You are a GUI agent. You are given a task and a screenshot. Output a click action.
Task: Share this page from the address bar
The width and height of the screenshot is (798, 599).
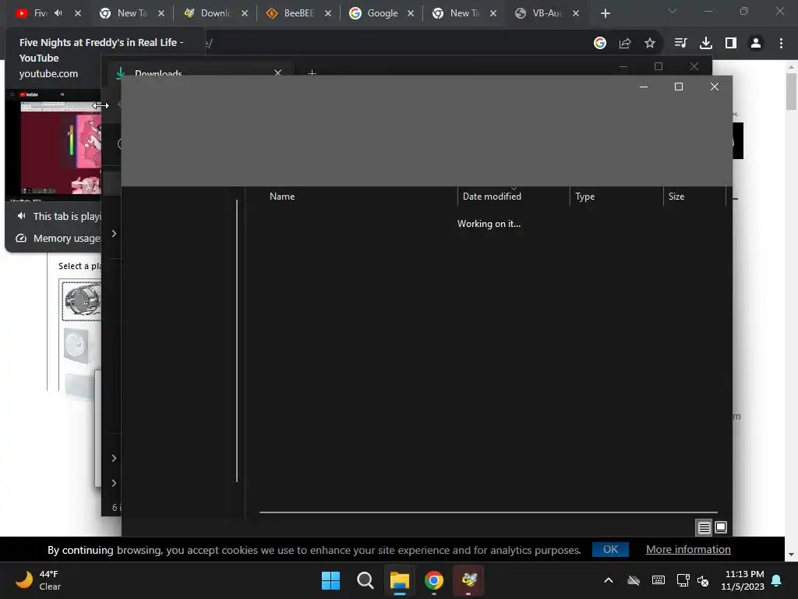pos(625,44)
